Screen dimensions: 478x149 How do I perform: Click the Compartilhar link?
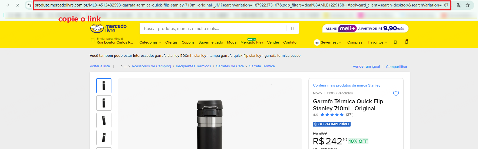point(396,67)
